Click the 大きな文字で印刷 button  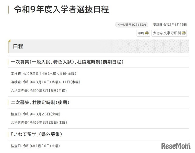[169, 33]
